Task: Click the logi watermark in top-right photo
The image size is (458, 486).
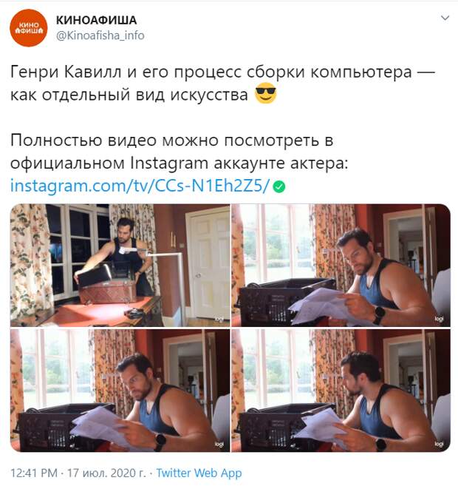Action: pos(439,319)
